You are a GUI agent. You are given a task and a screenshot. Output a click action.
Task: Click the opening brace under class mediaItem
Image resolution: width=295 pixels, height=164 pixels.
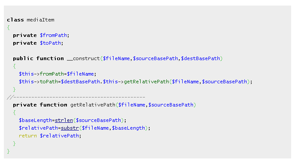click(8, 27)
